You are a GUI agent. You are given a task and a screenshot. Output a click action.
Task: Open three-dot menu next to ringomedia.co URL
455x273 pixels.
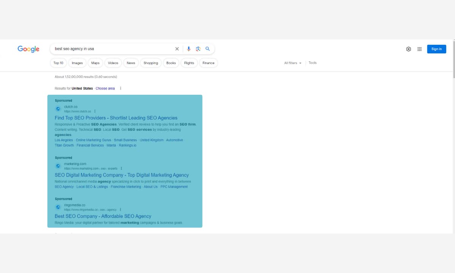[120, 210]
